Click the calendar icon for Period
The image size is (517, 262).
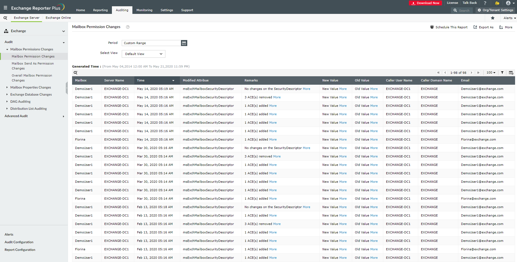(x=184, y=43)
